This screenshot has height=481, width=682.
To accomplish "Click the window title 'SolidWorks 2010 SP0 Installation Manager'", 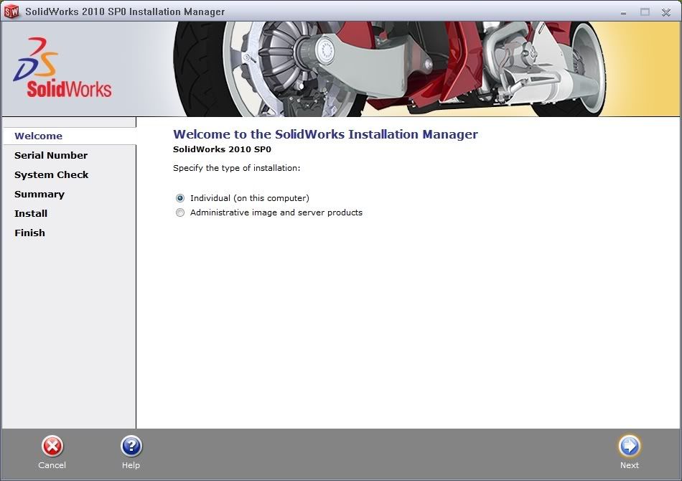I will click(x=125, y=11).
